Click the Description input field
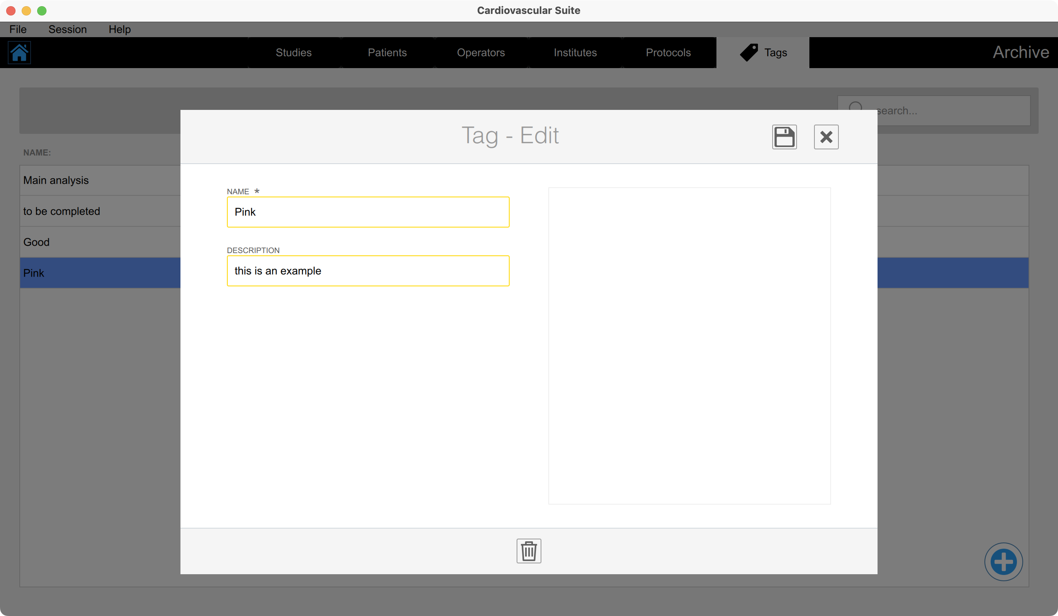1058x616 pixels. tap(368, 270)
